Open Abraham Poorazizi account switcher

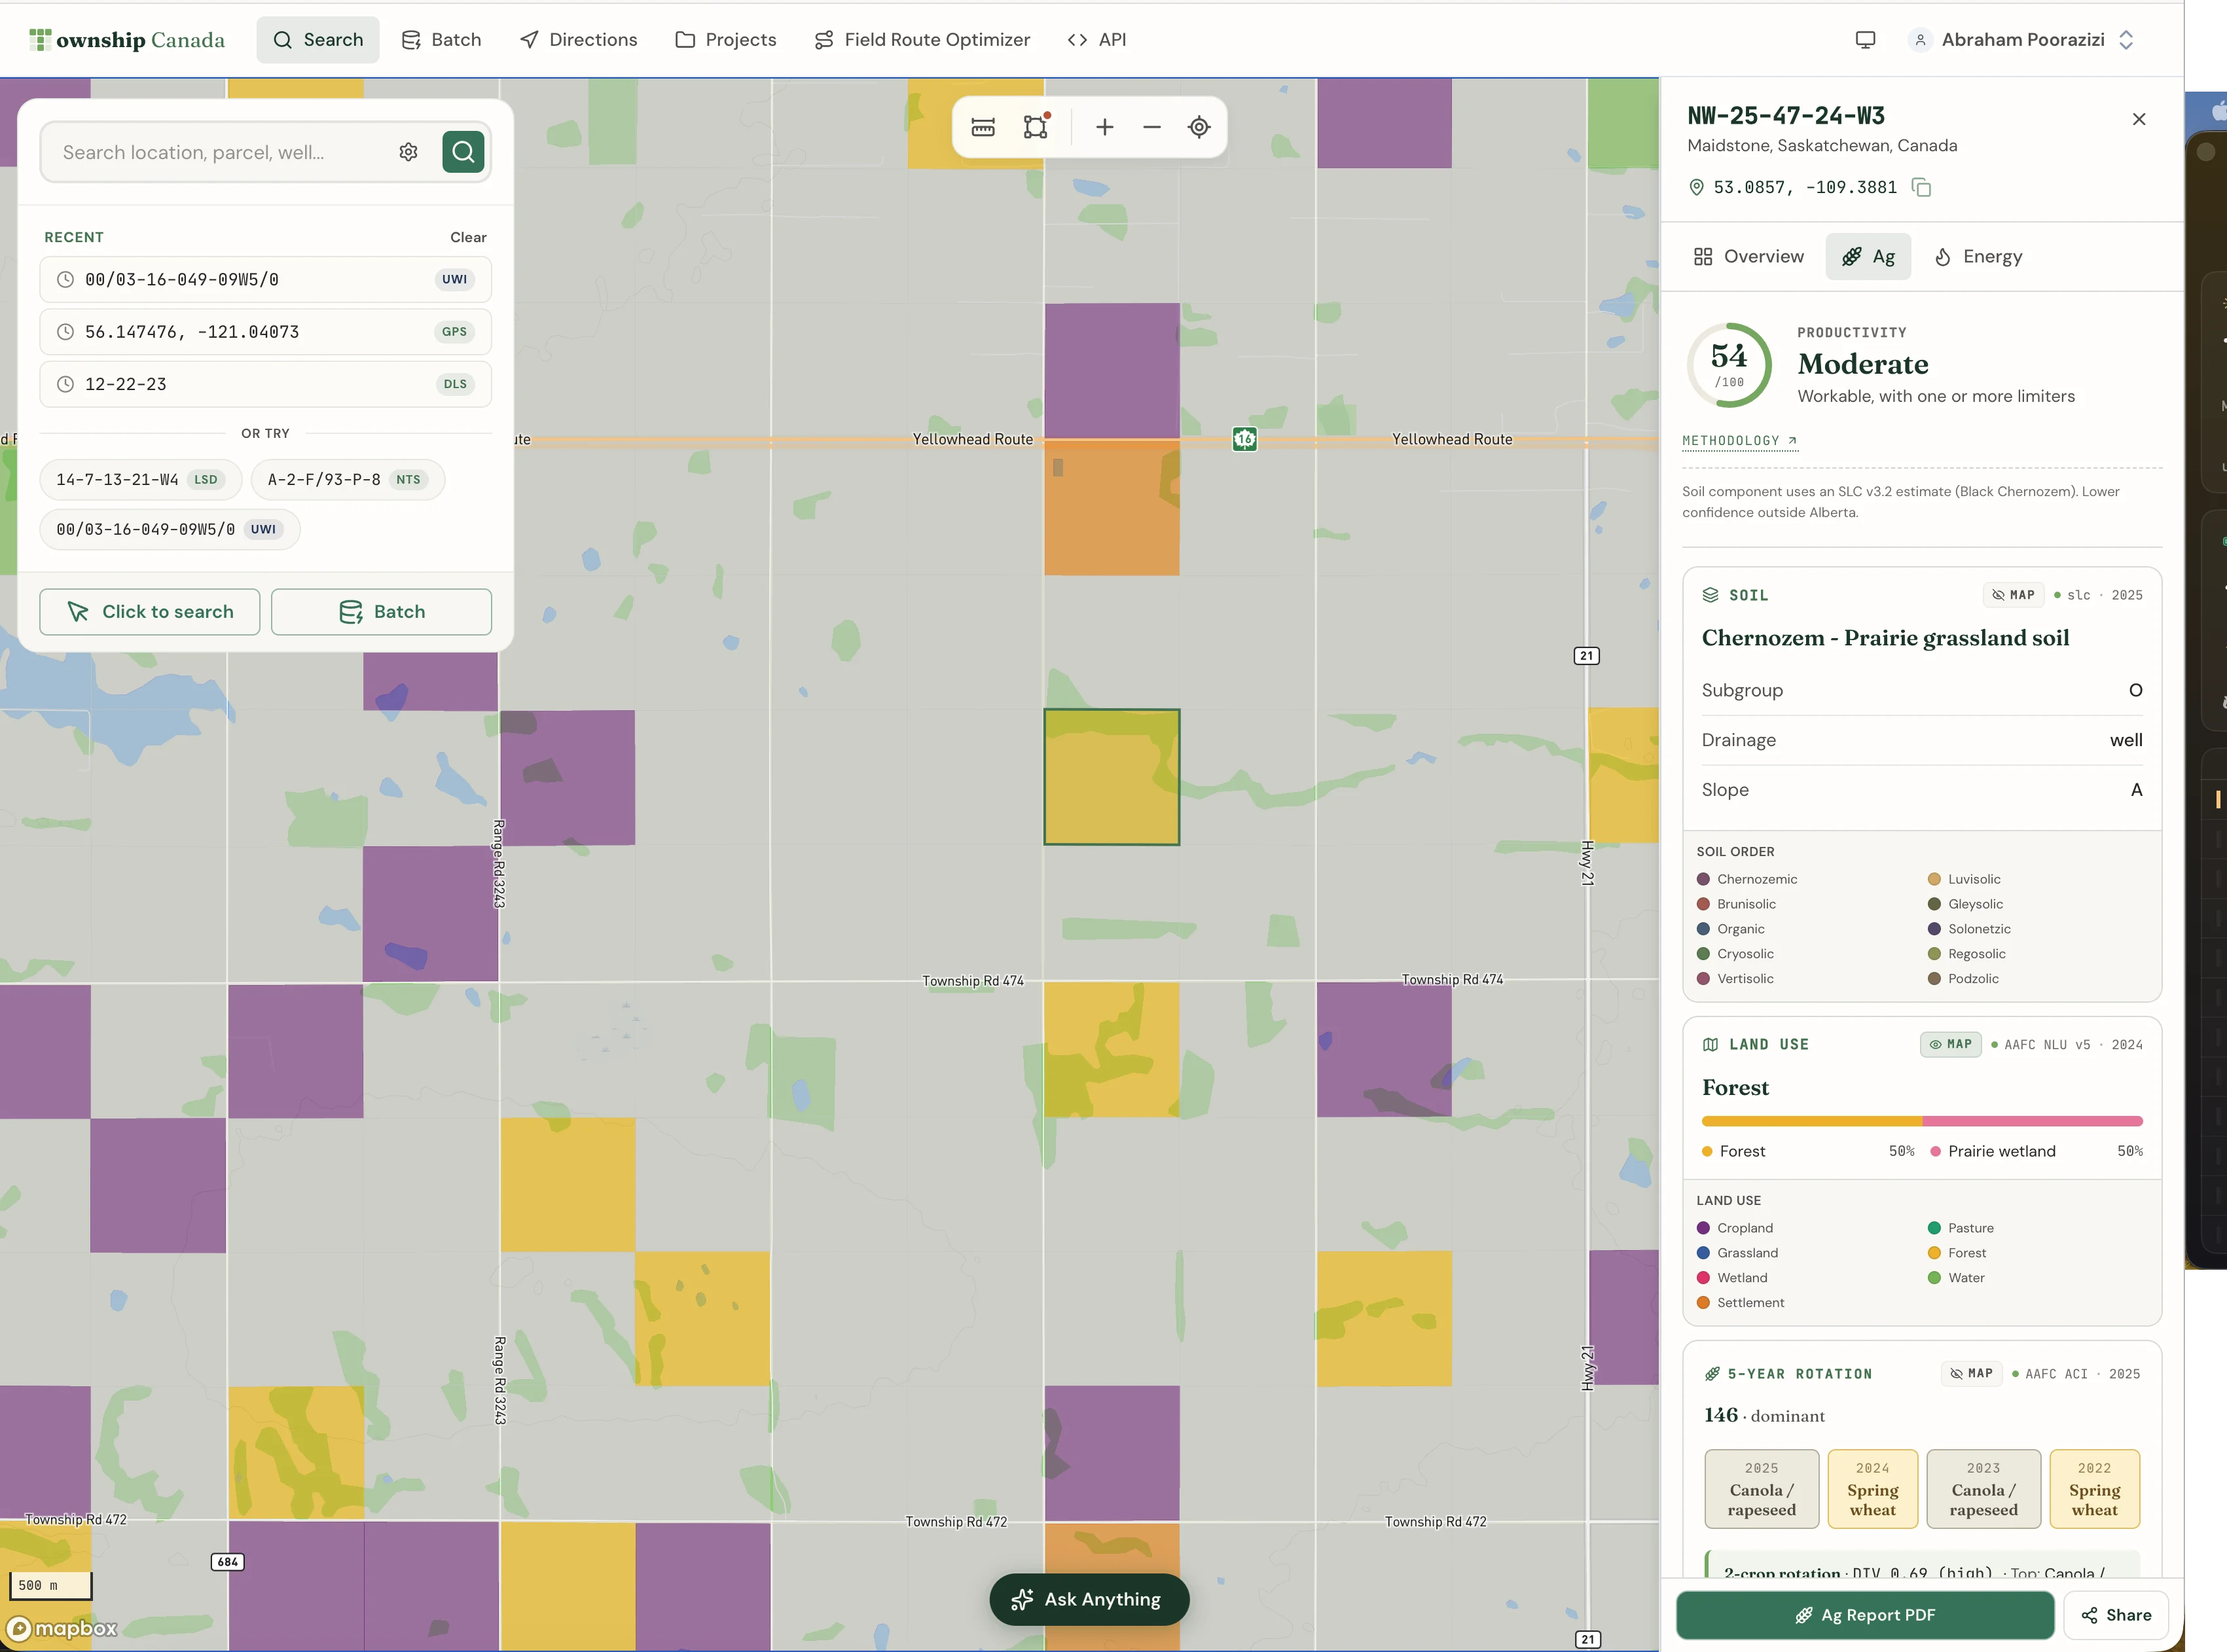(2023, 40)
